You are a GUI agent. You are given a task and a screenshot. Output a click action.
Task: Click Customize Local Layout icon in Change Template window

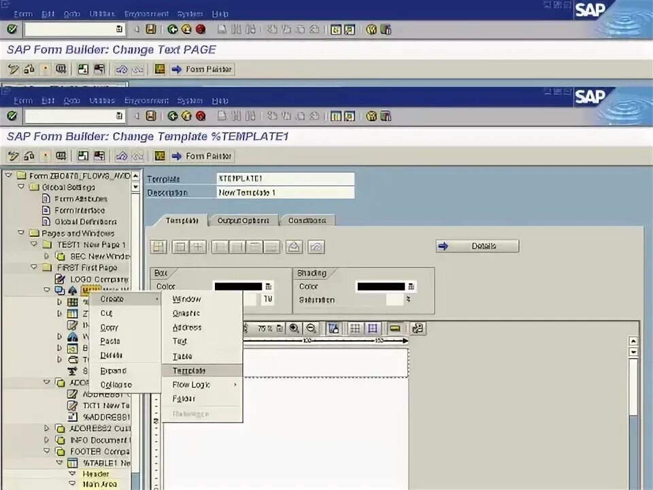tap(386, 116)
